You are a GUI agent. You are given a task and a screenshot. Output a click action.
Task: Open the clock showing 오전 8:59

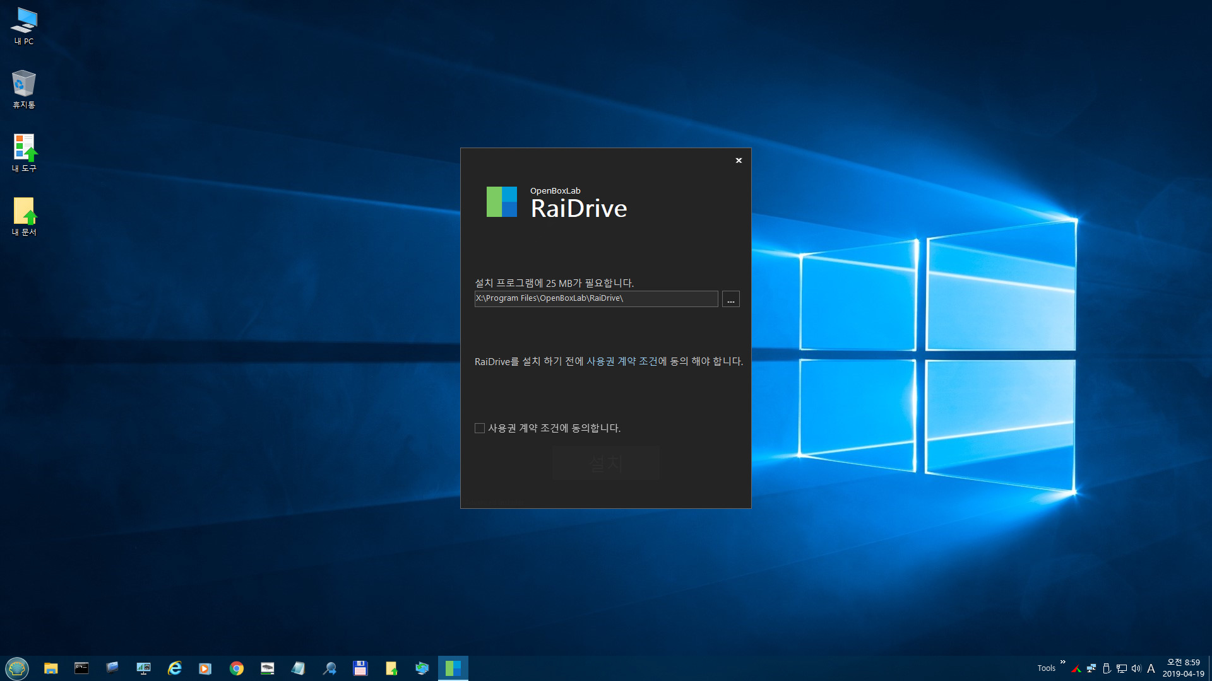click(1183, 668)
